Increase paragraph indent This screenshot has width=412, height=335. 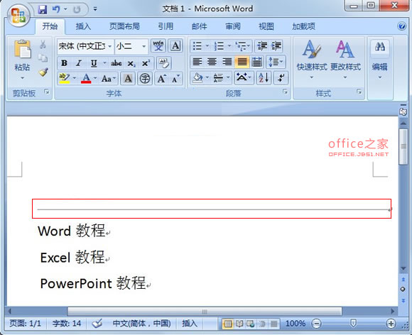(x=276, y=46)
